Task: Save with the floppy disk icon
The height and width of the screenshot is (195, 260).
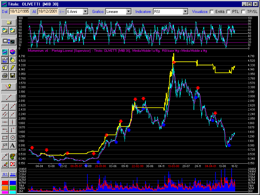Action: (13, 75)
